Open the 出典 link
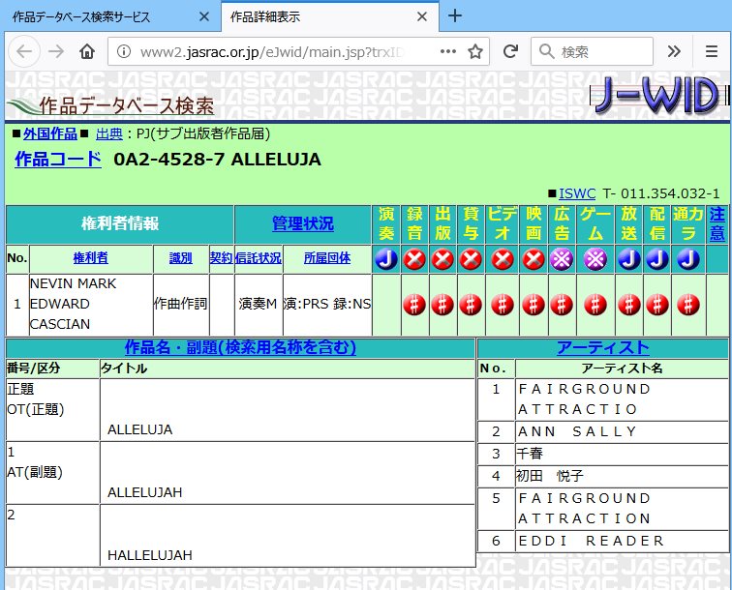The width and height of the screenshot is (732, 590). pos(109,133)
